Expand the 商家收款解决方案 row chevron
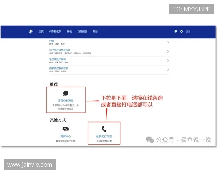218x174 pixels. click(x=168, y=70)
